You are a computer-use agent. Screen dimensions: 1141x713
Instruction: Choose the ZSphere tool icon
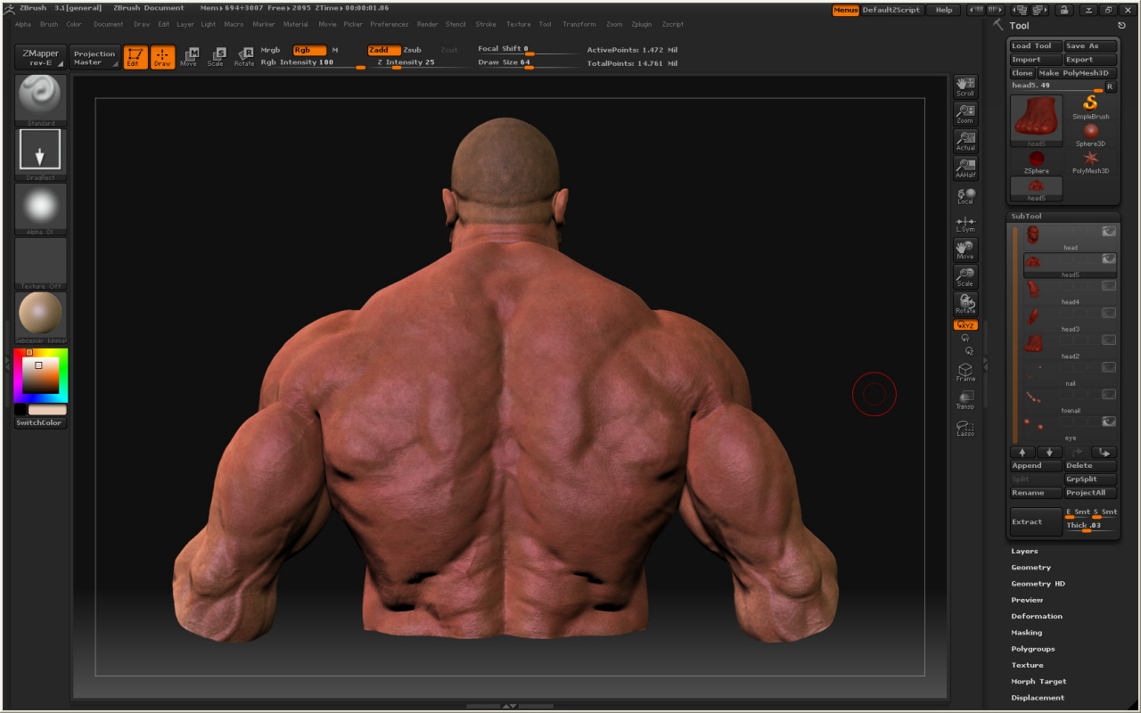click(x=1036, y=160)
